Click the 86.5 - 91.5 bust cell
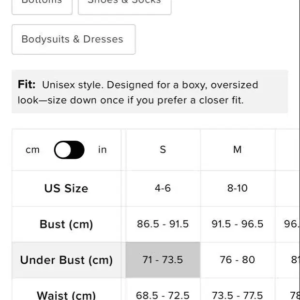 pyautogui.click(x=163, y=224)
